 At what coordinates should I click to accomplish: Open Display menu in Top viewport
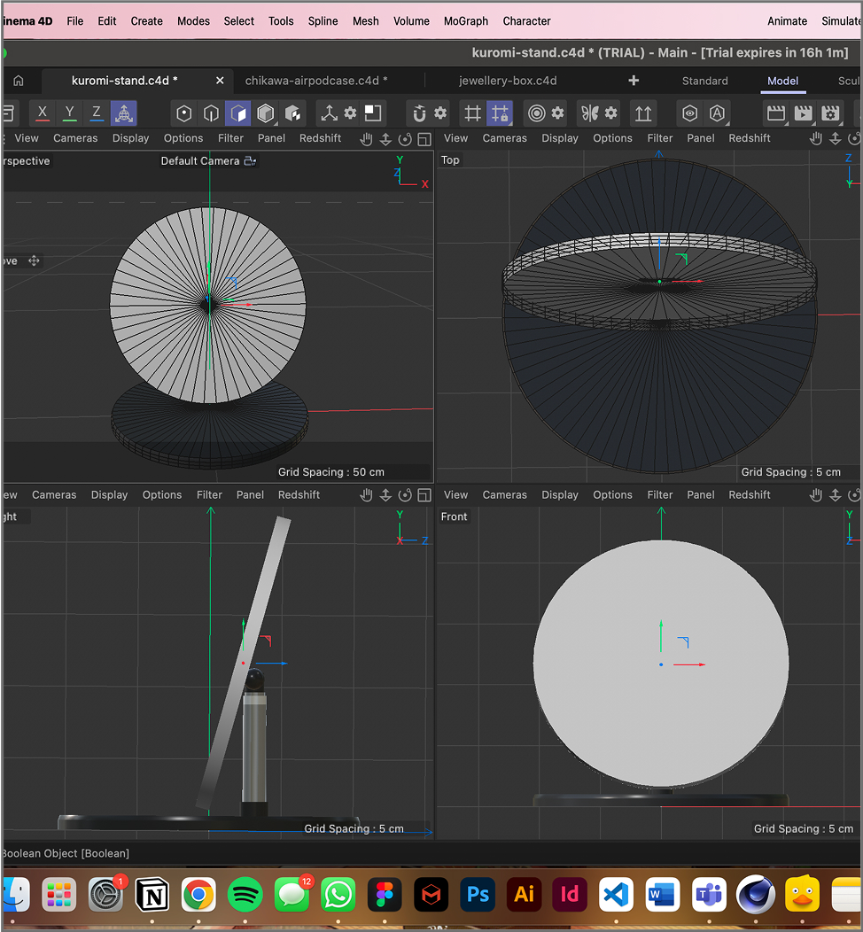tap(560, 138)
